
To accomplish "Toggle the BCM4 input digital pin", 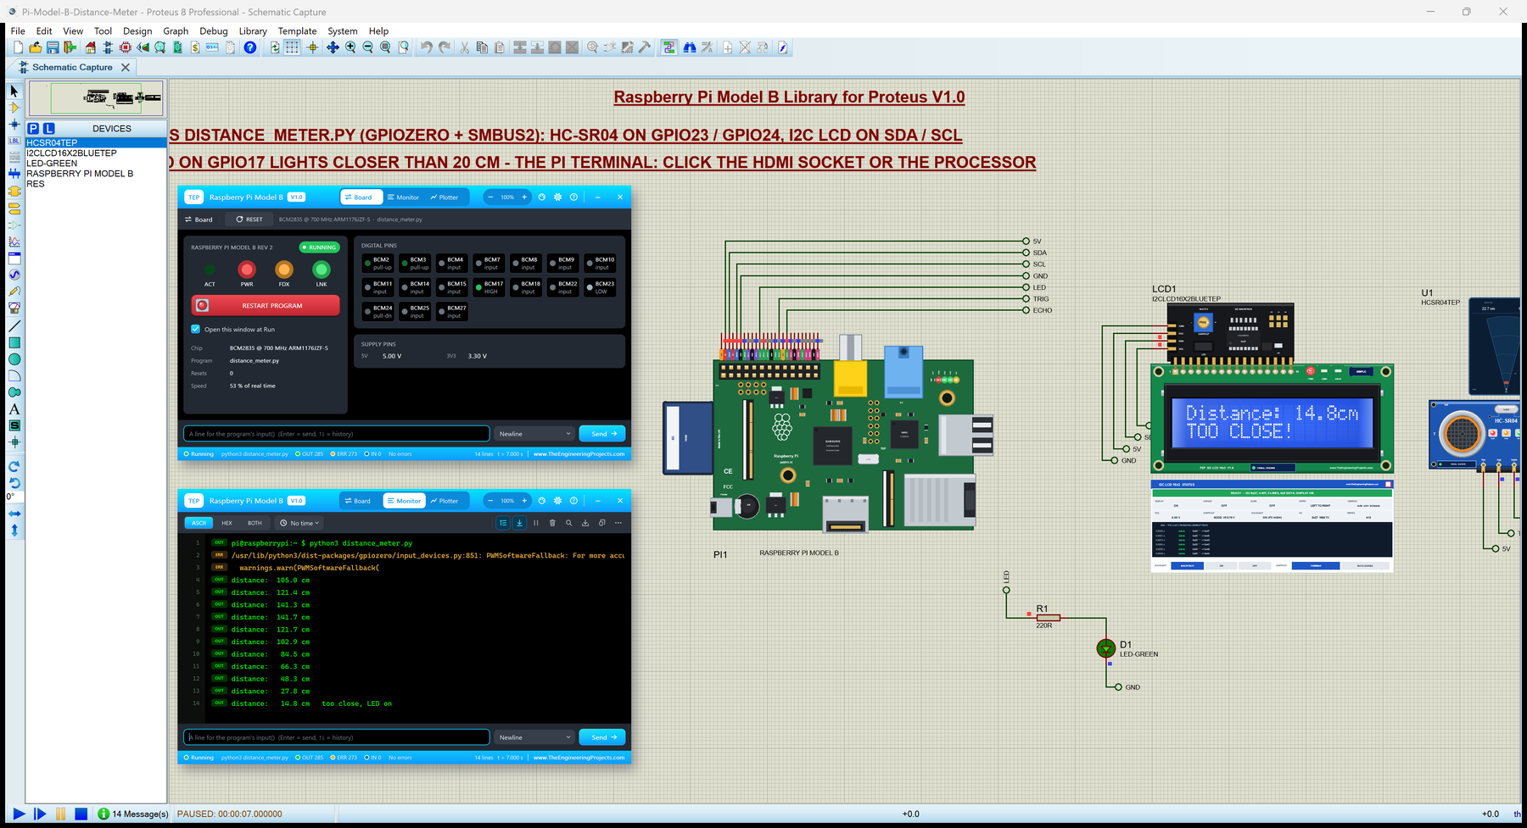I will pos(452,264).
